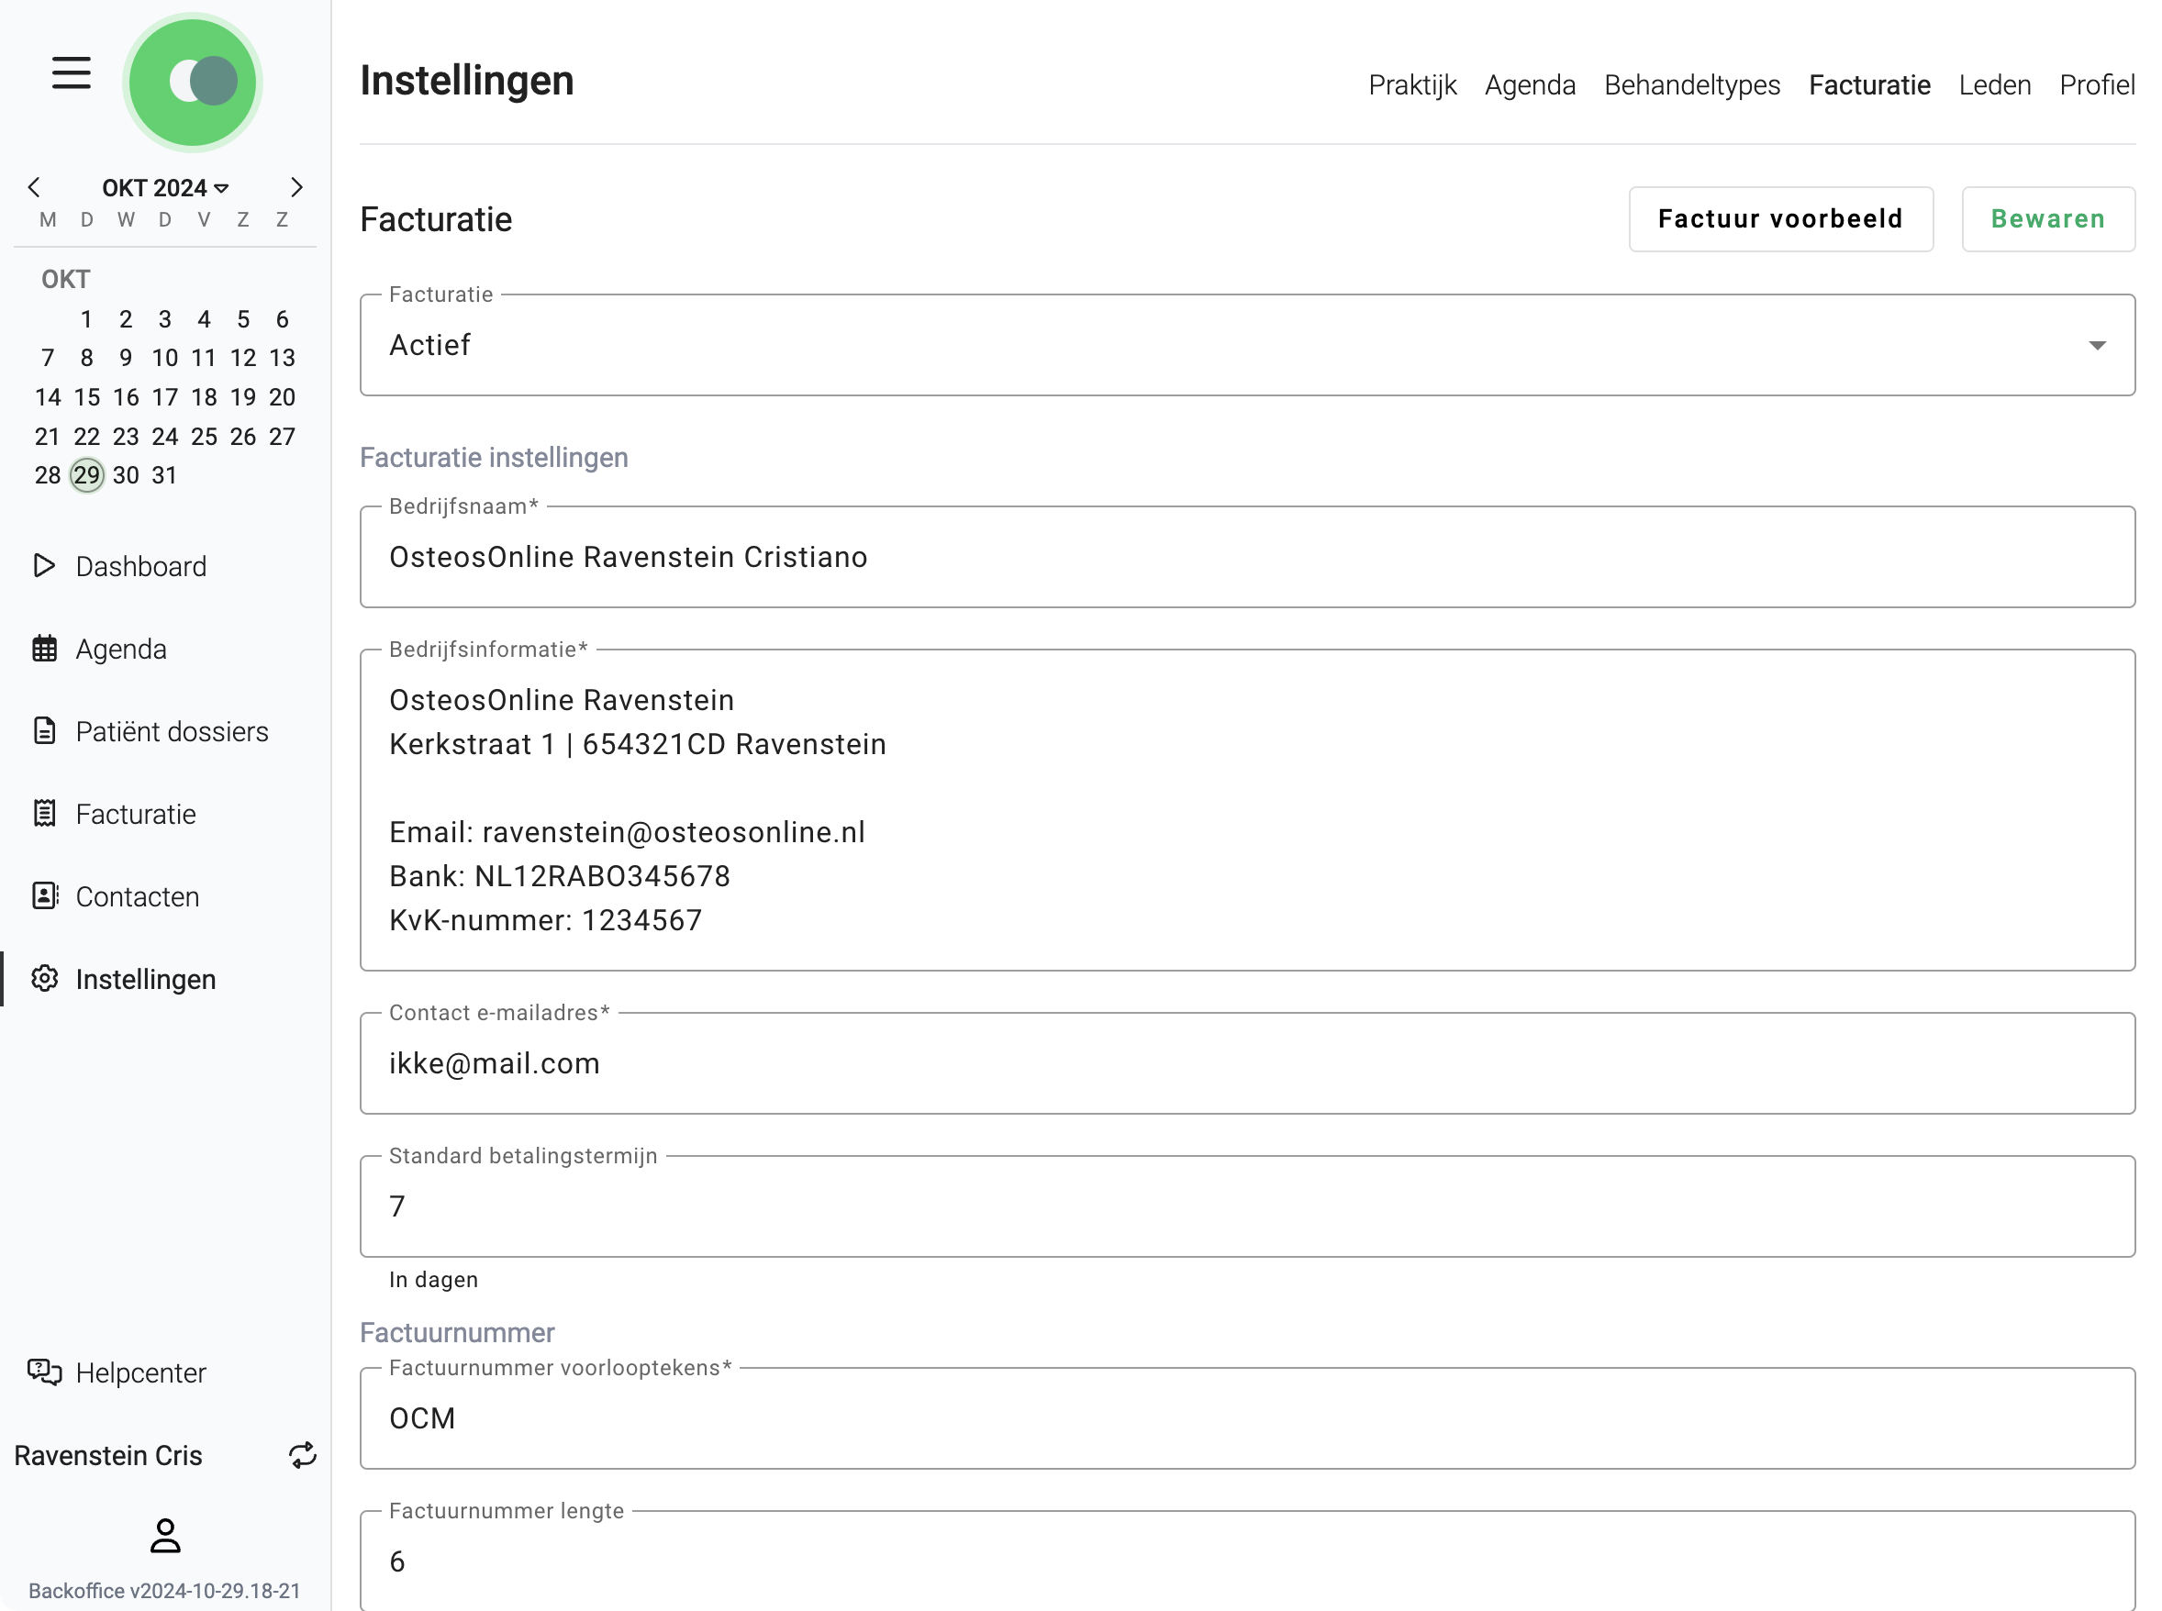Viewport: 2162px width, 1611px height.
Task: Open Agenda from the sidebar
Action: point(120,649)
